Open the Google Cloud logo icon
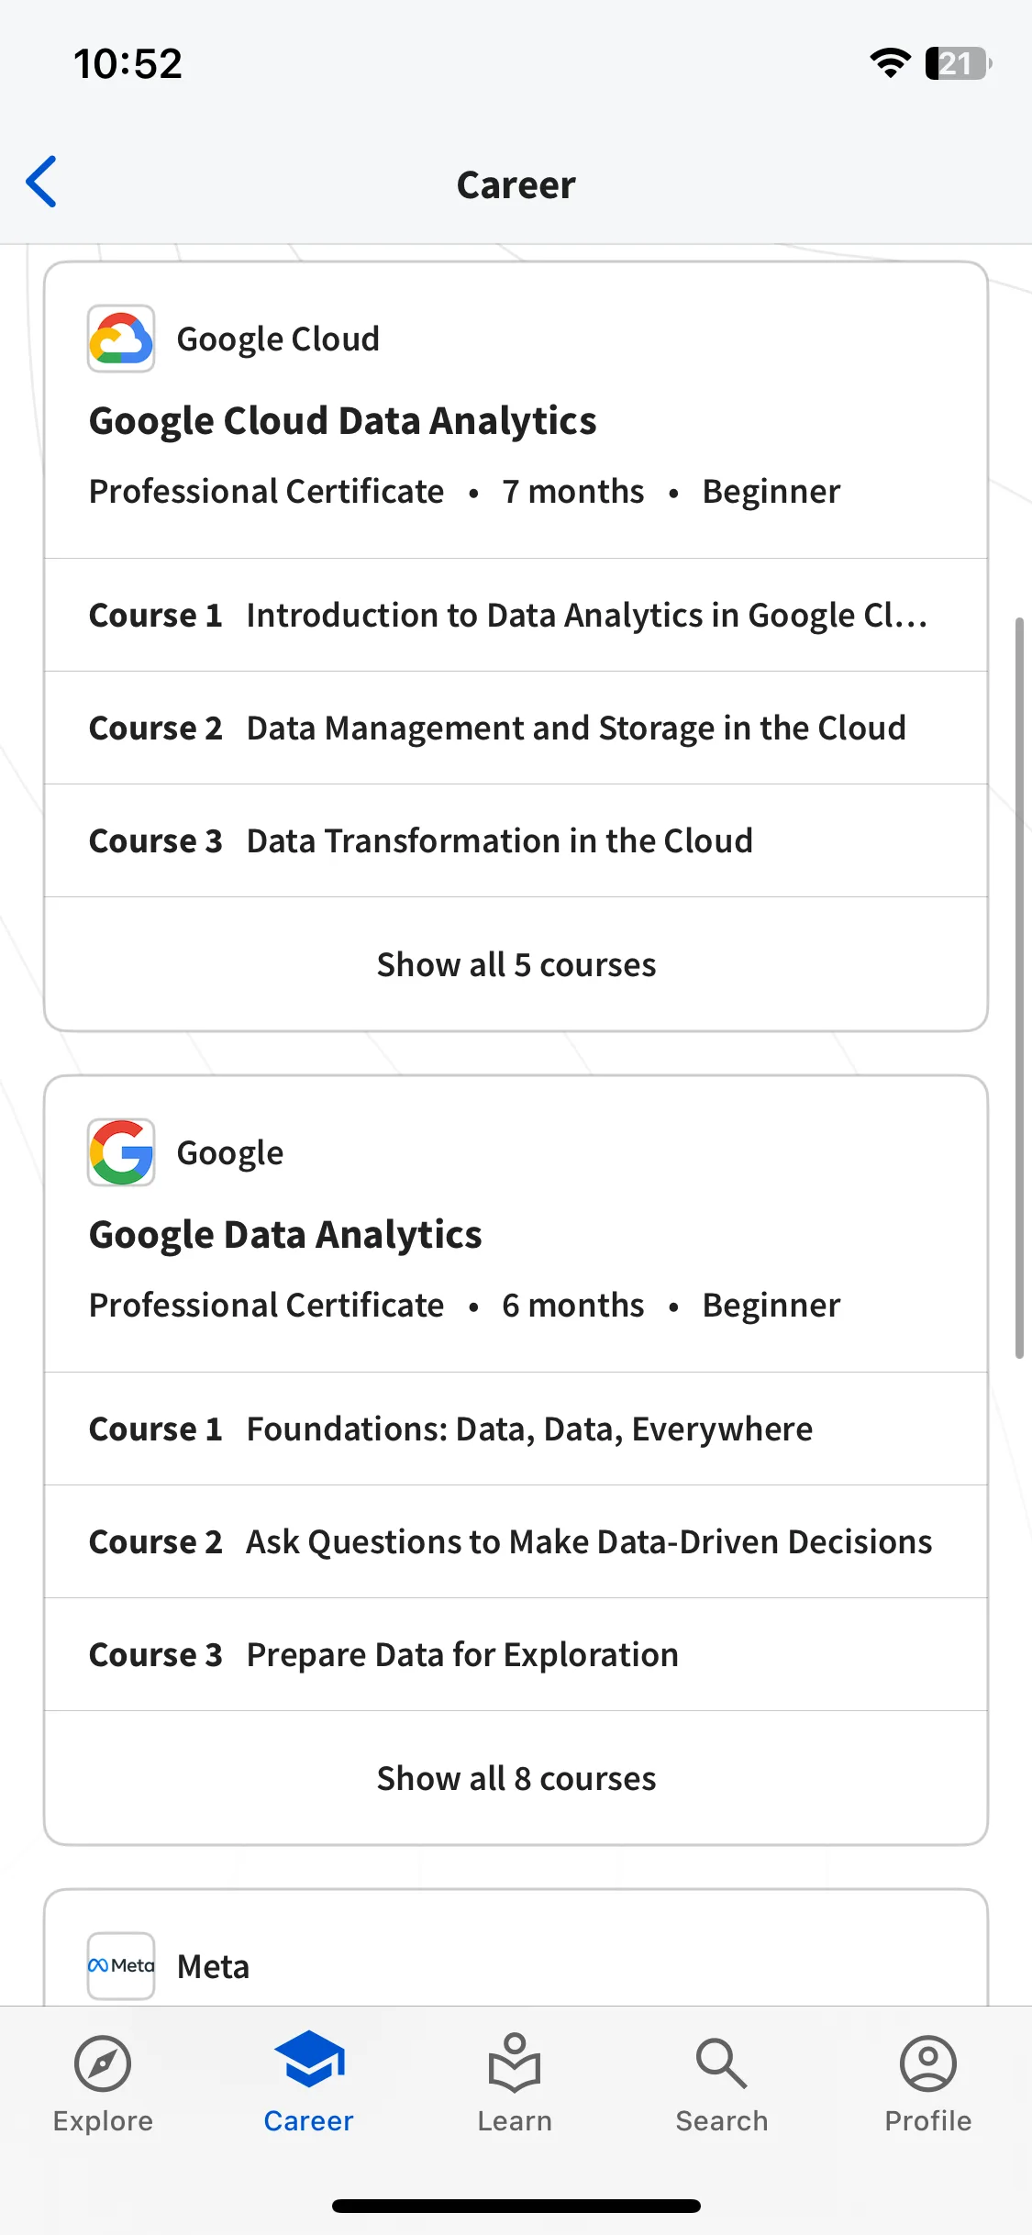The image size is (1032, 2235). coord(121,339)
